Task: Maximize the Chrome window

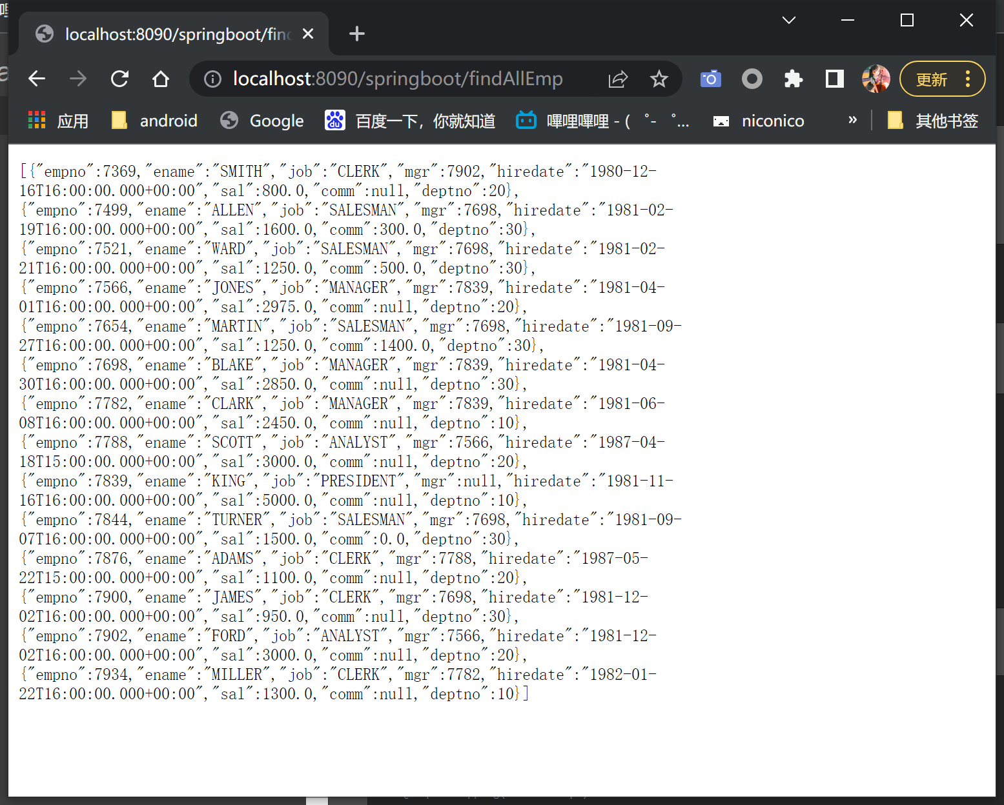Action: coord(907,20)
